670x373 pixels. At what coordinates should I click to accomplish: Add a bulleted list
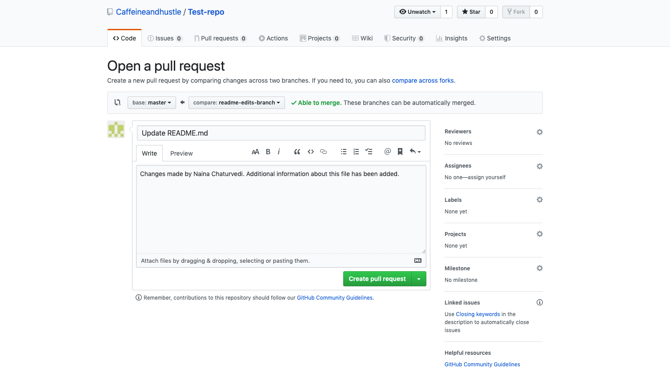click(344, 152)
